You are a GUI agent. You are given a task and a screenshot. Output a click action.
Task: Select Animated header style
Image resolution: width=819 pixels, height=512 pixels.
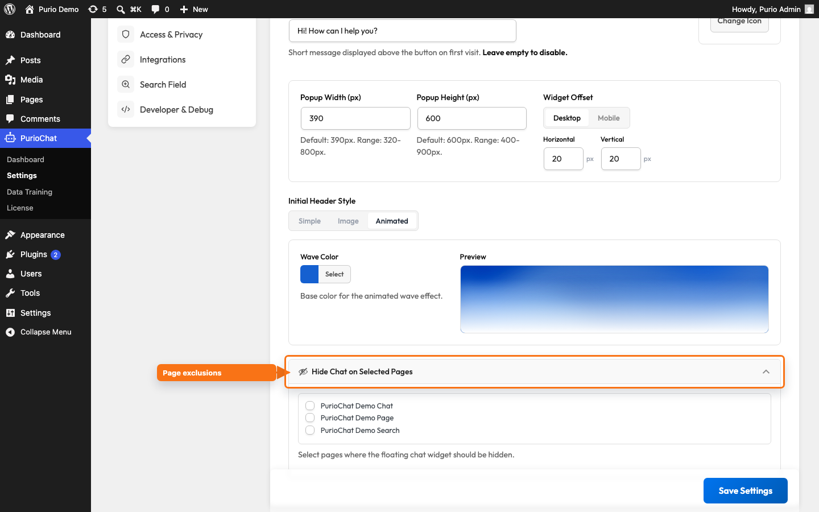click(392, 221)
